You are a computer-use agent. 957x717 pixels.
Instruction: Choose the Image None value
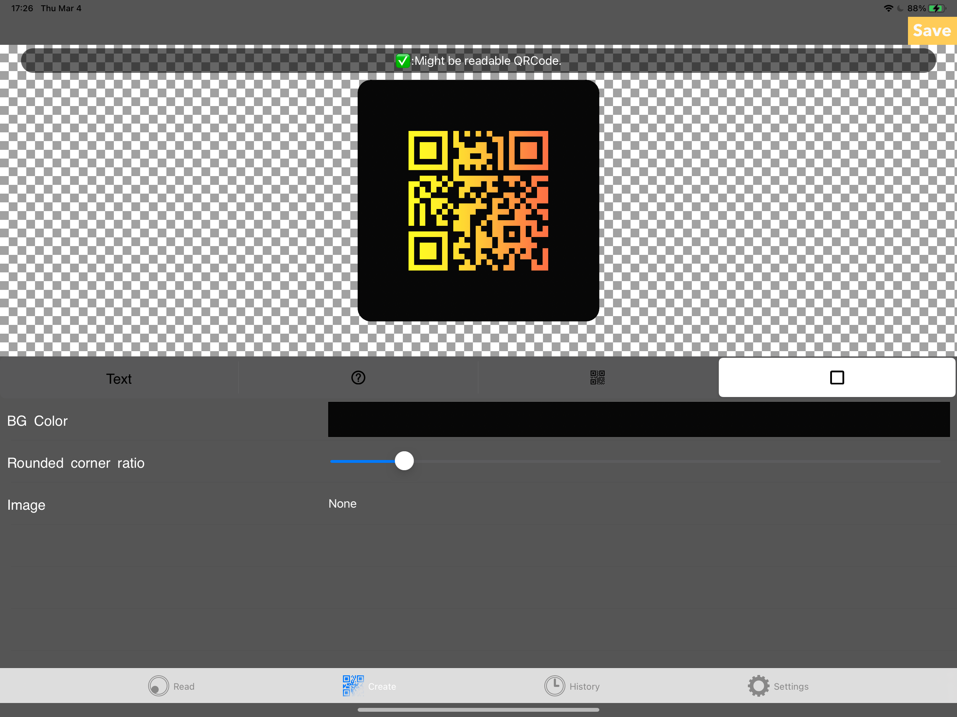click(x=343, y=504)
